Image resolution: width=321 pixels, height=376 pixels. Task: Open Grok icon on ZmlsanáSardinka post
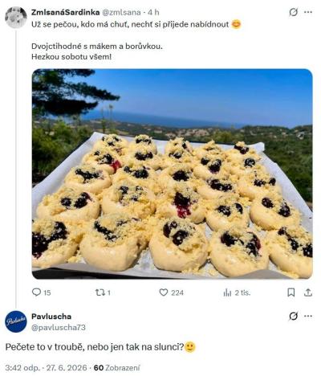click(294, 12)
